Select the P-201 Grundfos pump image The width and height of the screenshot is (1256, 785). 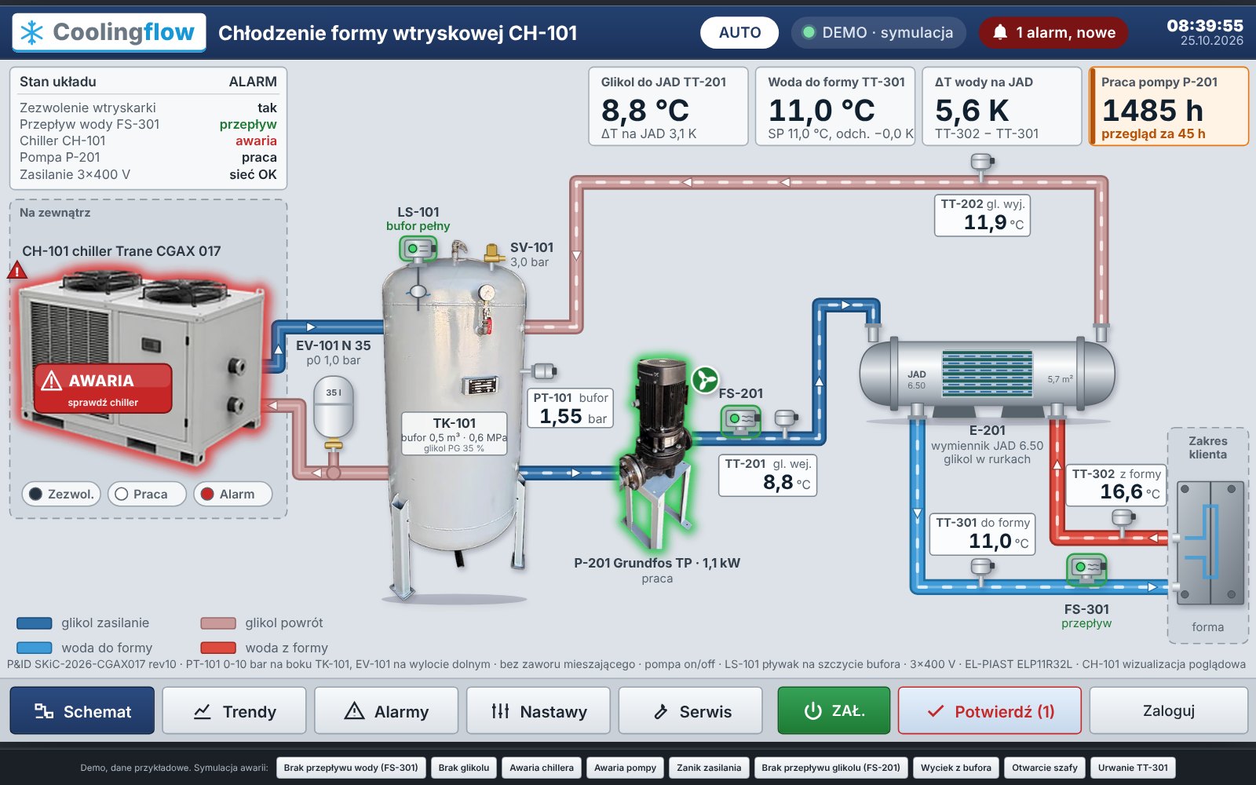tap(655, 454)
